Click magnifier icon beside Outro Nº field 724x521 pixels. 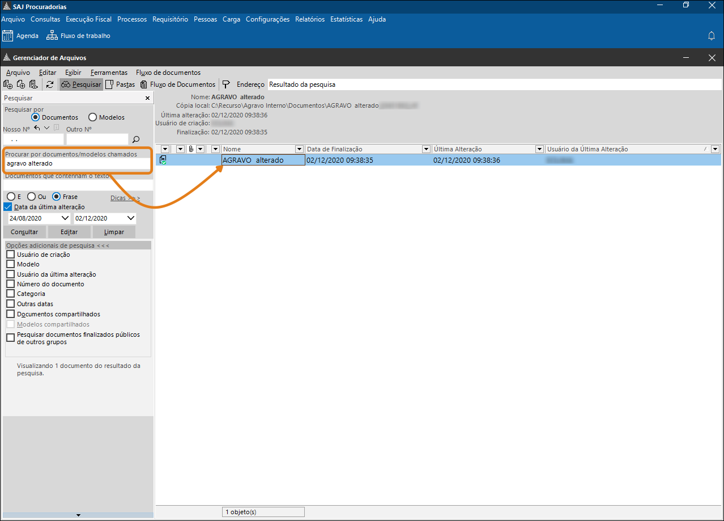tap(135, 139)
